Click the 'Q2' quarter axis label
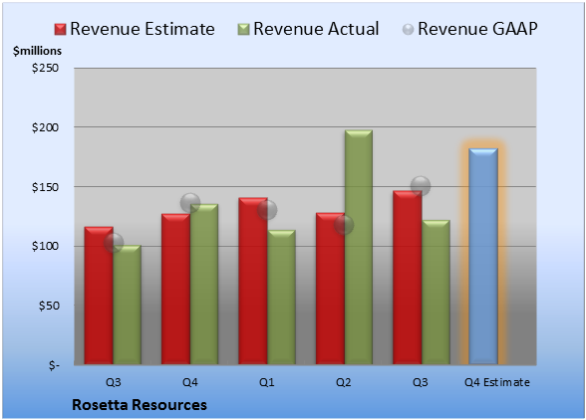 (x=344, y=382)
